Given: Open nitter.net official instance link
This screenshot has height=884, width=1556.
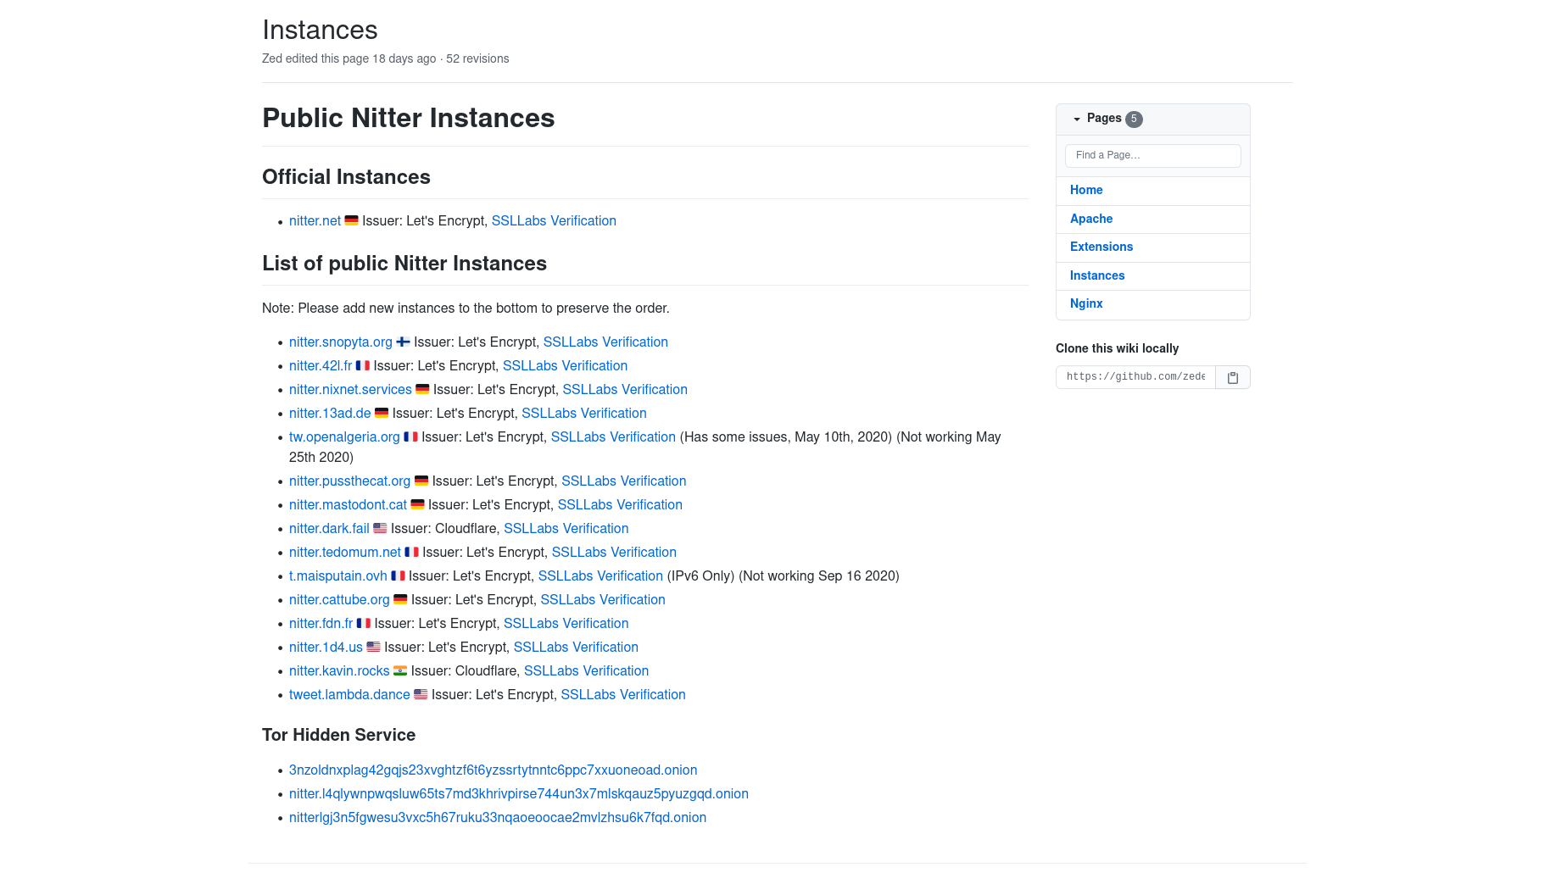Looking at the screenshot, I should (315, 220).
